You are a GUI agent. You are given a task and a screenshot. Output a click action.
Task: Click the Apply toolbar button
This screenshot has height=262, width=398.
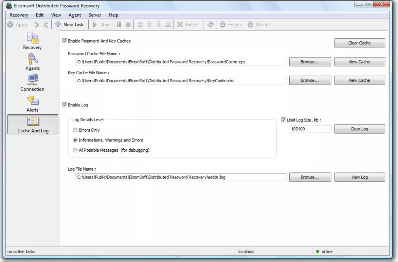[17, 25]
